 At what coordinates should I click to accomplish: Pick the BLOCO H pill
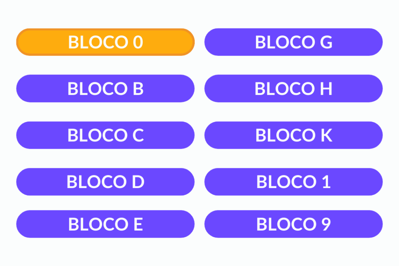point(293,88)
